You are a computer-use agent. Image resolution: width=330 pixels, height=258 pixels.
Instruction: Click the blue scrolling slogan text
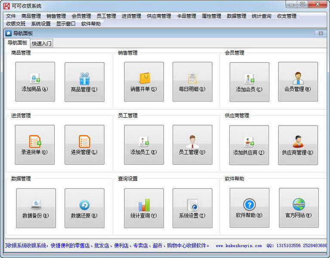(107, 246)
